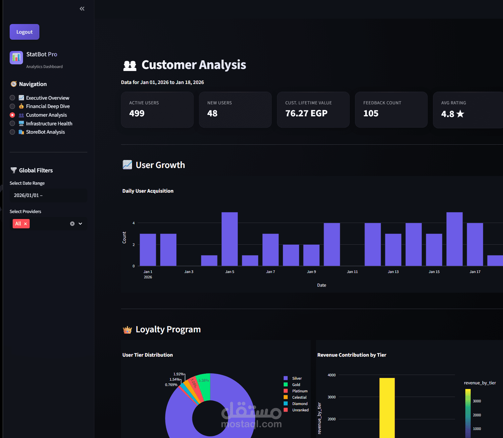This screenshot has width=503, height=438.
Task: Click the Executive Overview chart icon
Action: (21, 98)
